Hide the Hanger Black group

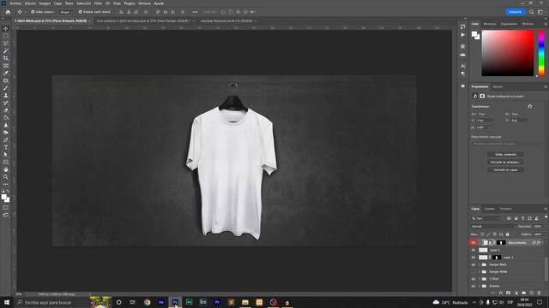(474, 264)
